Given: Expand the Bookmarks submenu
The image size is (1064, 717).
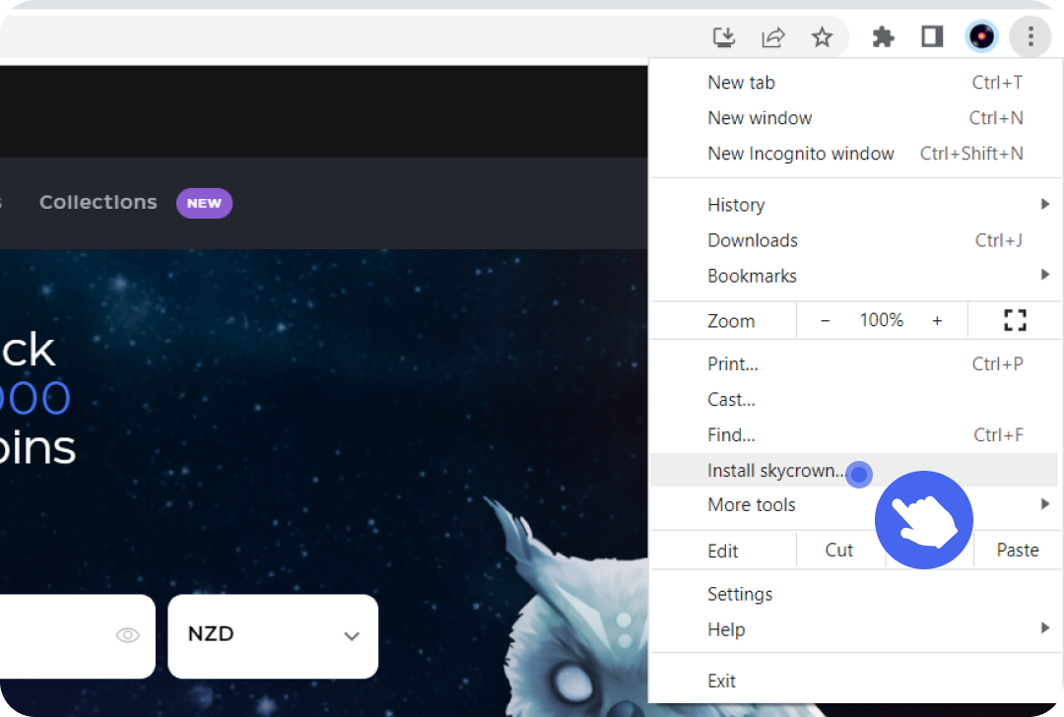Looking at the screenshot, I should pos(853,276).
